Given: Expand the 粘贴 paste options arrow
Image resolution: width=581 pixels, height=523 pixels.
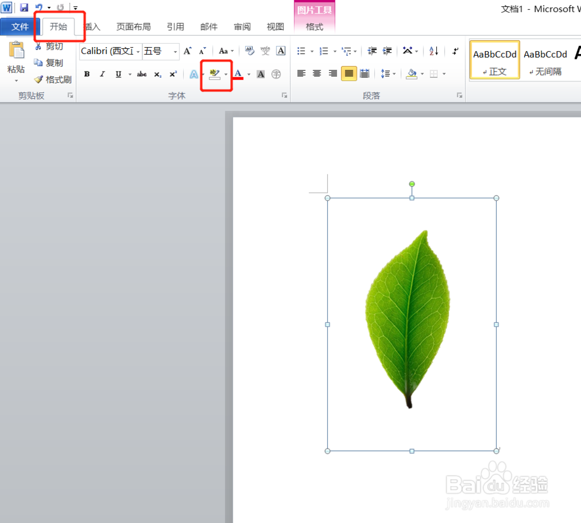Looking at the screenshot, I should (x=16, y=80).
